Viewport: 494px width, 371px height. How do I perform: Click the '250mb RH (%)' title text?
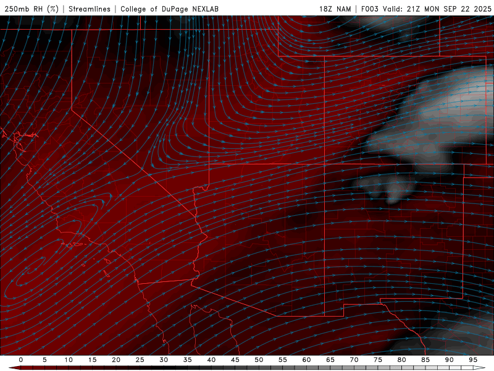(31, 9)
